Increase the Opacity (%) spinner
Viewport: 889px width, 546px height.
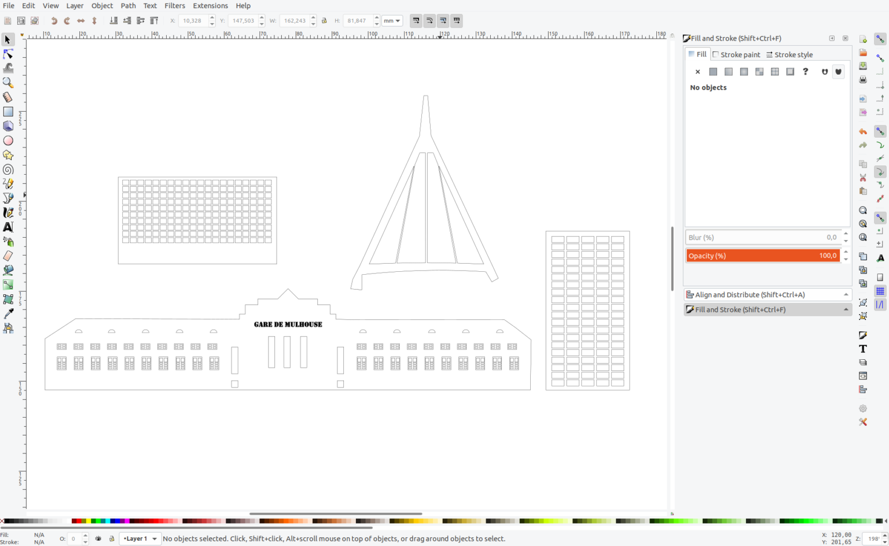click(846, 252)
